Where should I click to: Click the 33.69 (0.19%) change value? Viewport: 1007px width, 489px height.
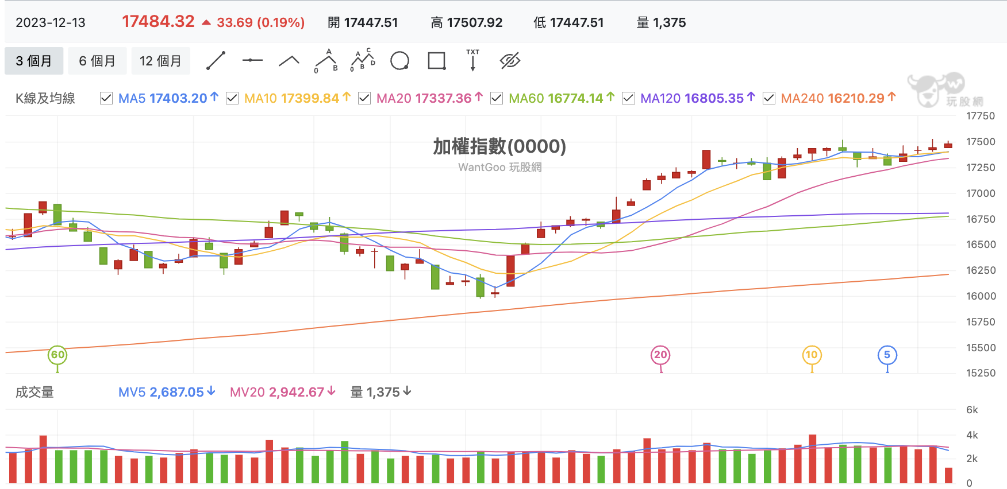[x=260, y=22]
